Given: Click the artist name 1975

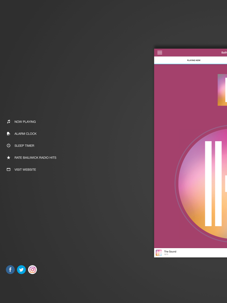Looking at the screenshot, I should pyautogui.click(x=166, y=254).
